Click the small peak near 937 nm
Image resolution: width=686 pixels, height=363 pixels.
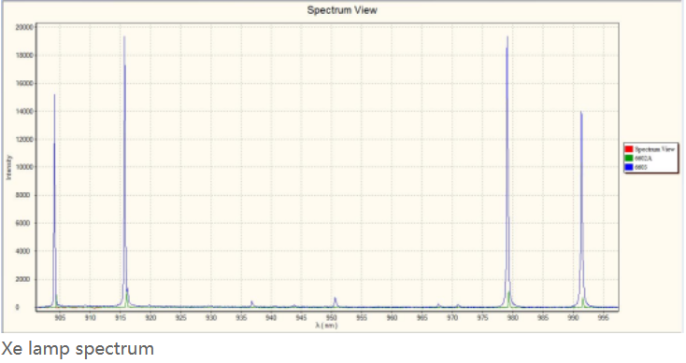coord(251,302)
